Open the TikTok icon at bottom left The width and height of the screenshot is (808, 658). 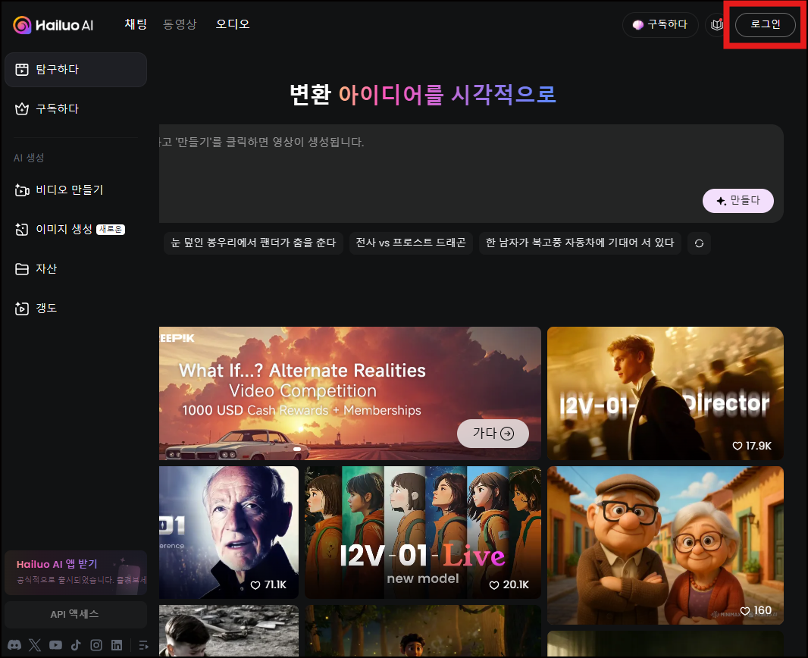coord(76,645)
